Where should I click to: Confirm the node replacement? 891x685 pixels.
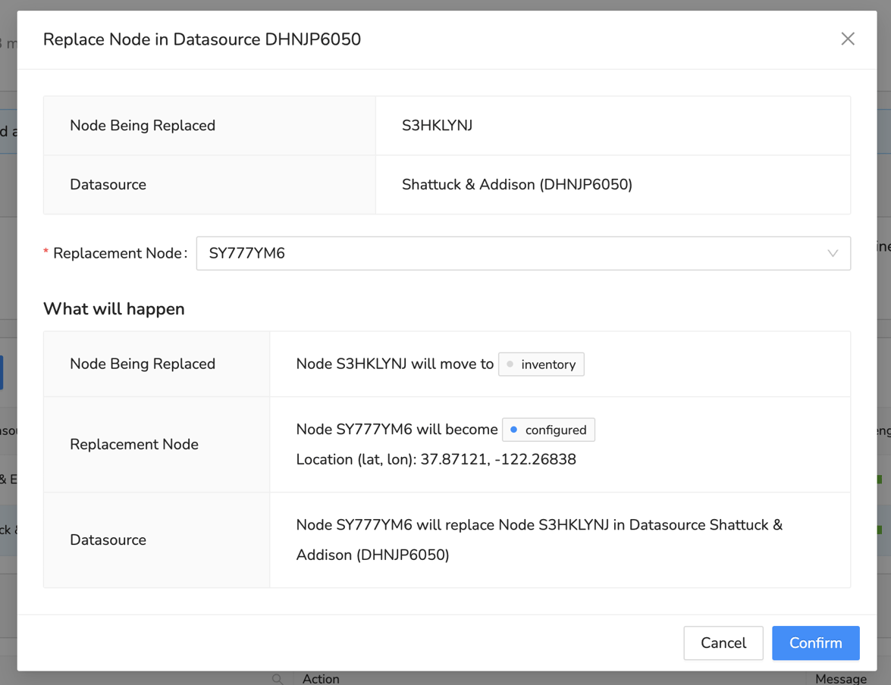point(815,643)
